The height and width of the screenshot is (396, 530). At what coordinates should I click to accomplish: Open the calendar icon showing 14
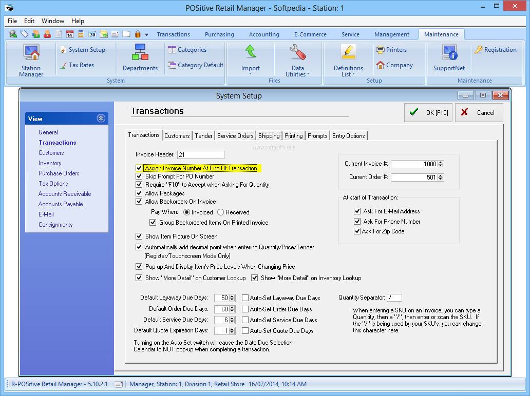pos(70,34)
